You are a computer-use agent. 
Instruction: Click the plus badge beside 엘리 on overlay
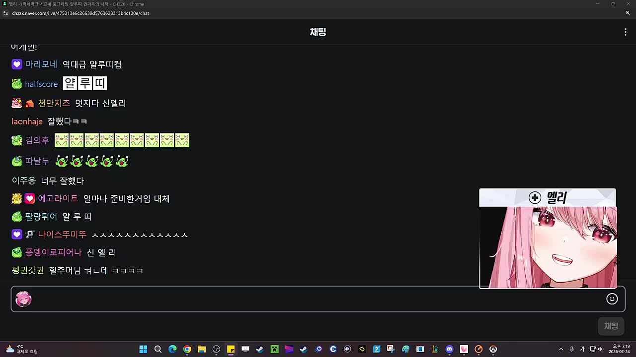coord(535,197)
